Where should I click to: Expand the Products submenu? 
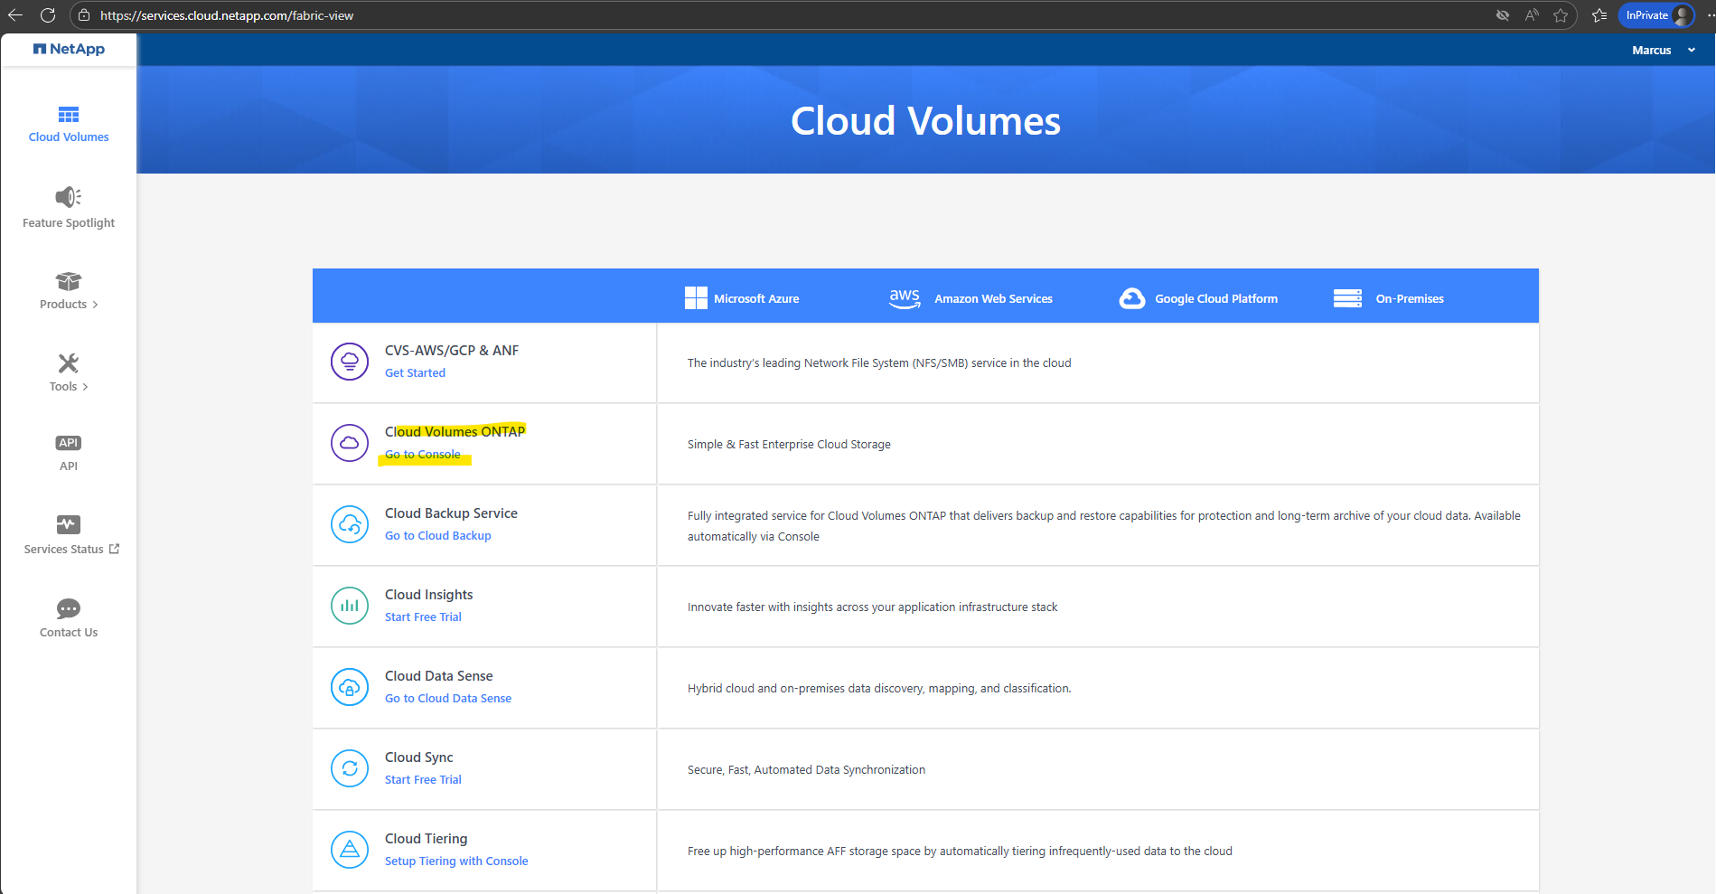[x=69, y=305]
